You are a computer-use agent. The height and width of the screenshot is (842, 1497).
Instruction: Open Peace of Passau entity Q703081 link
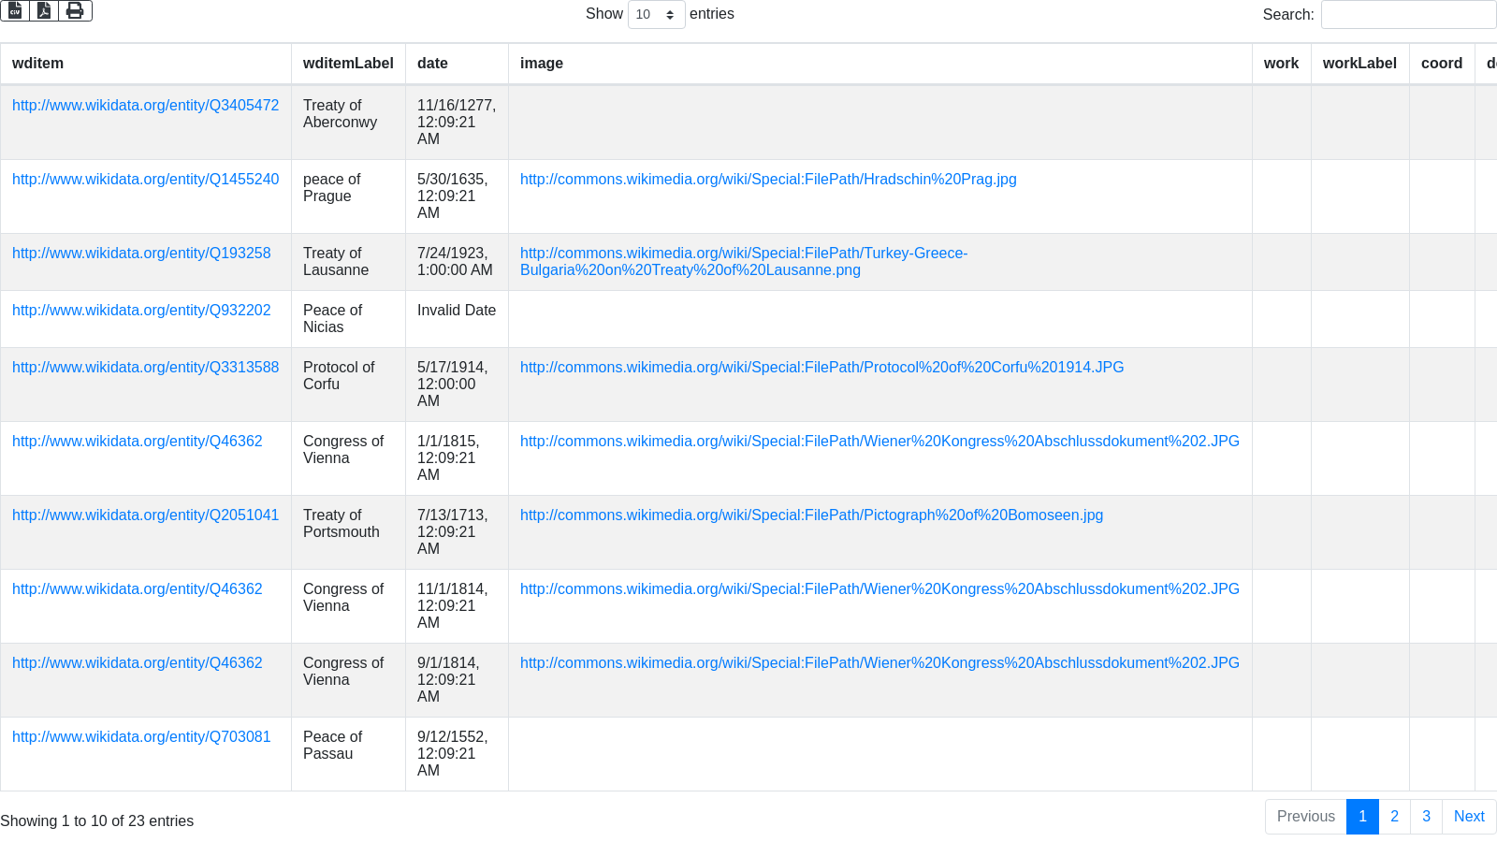(x=141, y=737)
